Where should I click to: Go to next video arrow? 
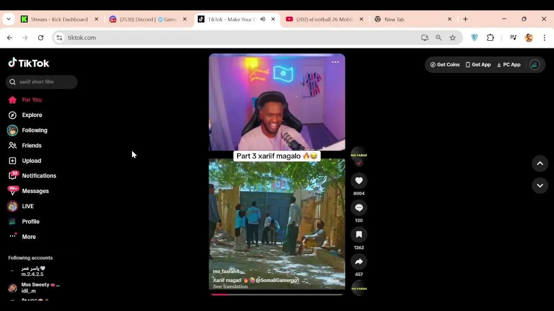(x=540, y=185)
